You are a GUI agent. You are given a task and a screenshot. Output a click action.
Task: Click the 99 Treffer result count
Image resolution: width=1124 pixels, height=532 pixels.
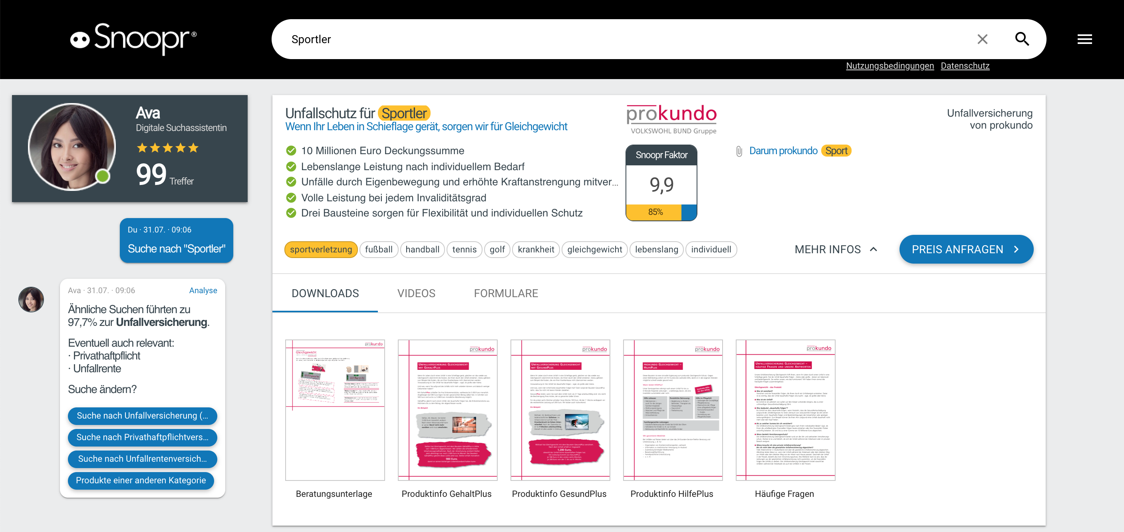pyautogui.click(x=165, y=175)
